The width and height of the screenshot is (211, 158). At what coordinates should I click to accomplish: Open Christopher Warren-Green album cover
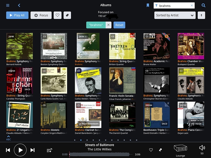click(x=157, y=80)
